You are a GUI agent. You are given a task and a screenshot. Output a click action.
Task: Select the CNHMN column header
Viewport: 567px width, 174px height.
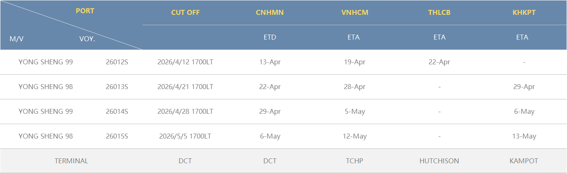[269, 12]
